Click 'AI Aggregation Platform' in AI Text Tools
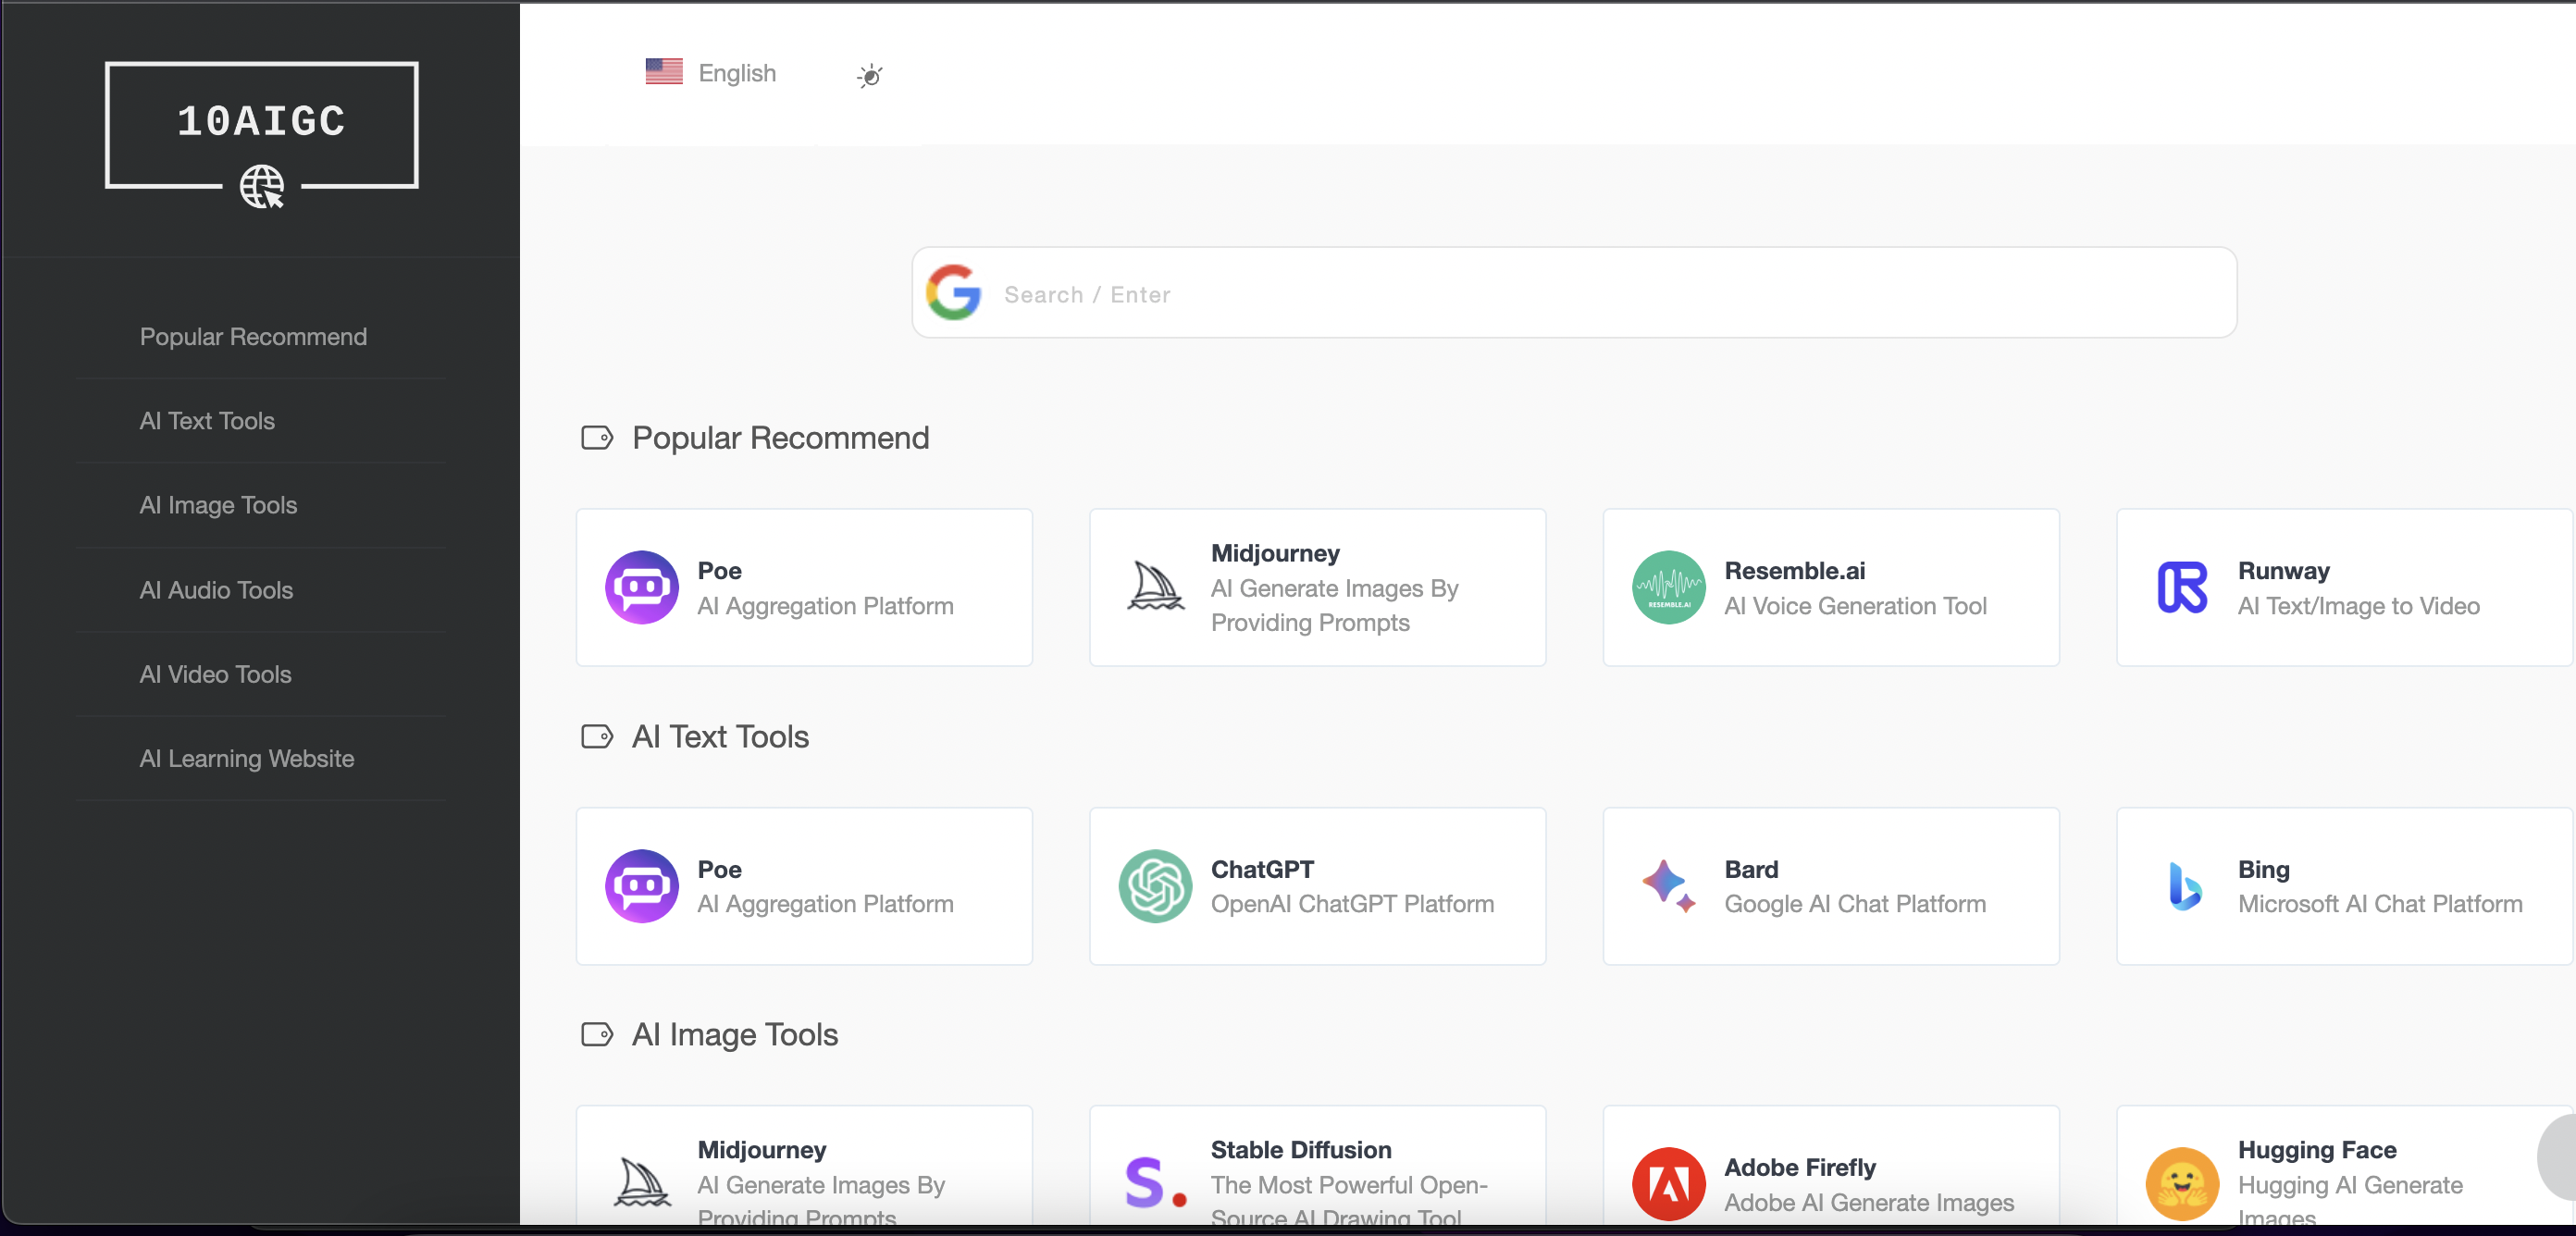Image resolution: width=2576 pixels, height=1236 pixels. point(825,904)
